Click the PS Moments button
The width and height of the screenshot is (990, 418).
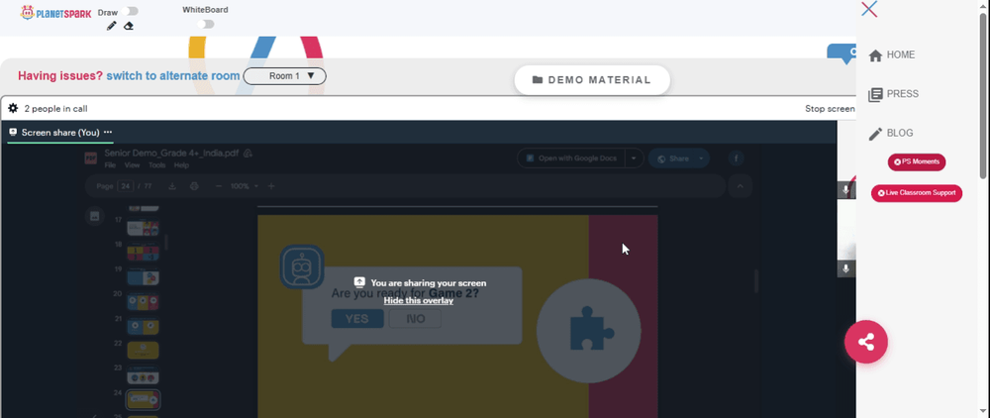coord(917,162)
